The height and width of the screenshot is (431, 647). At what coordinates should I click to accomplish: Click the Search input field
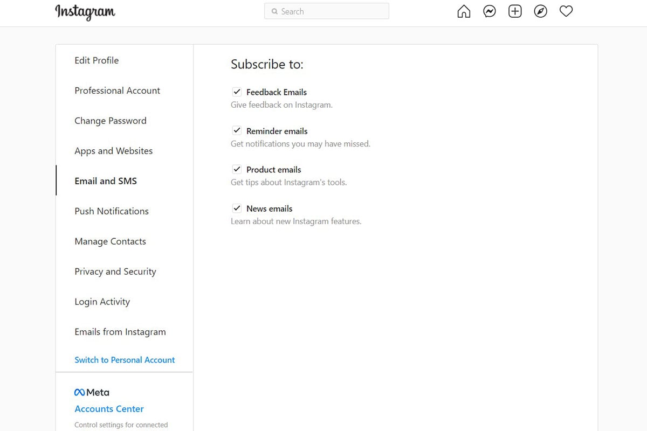coord(326,11)
